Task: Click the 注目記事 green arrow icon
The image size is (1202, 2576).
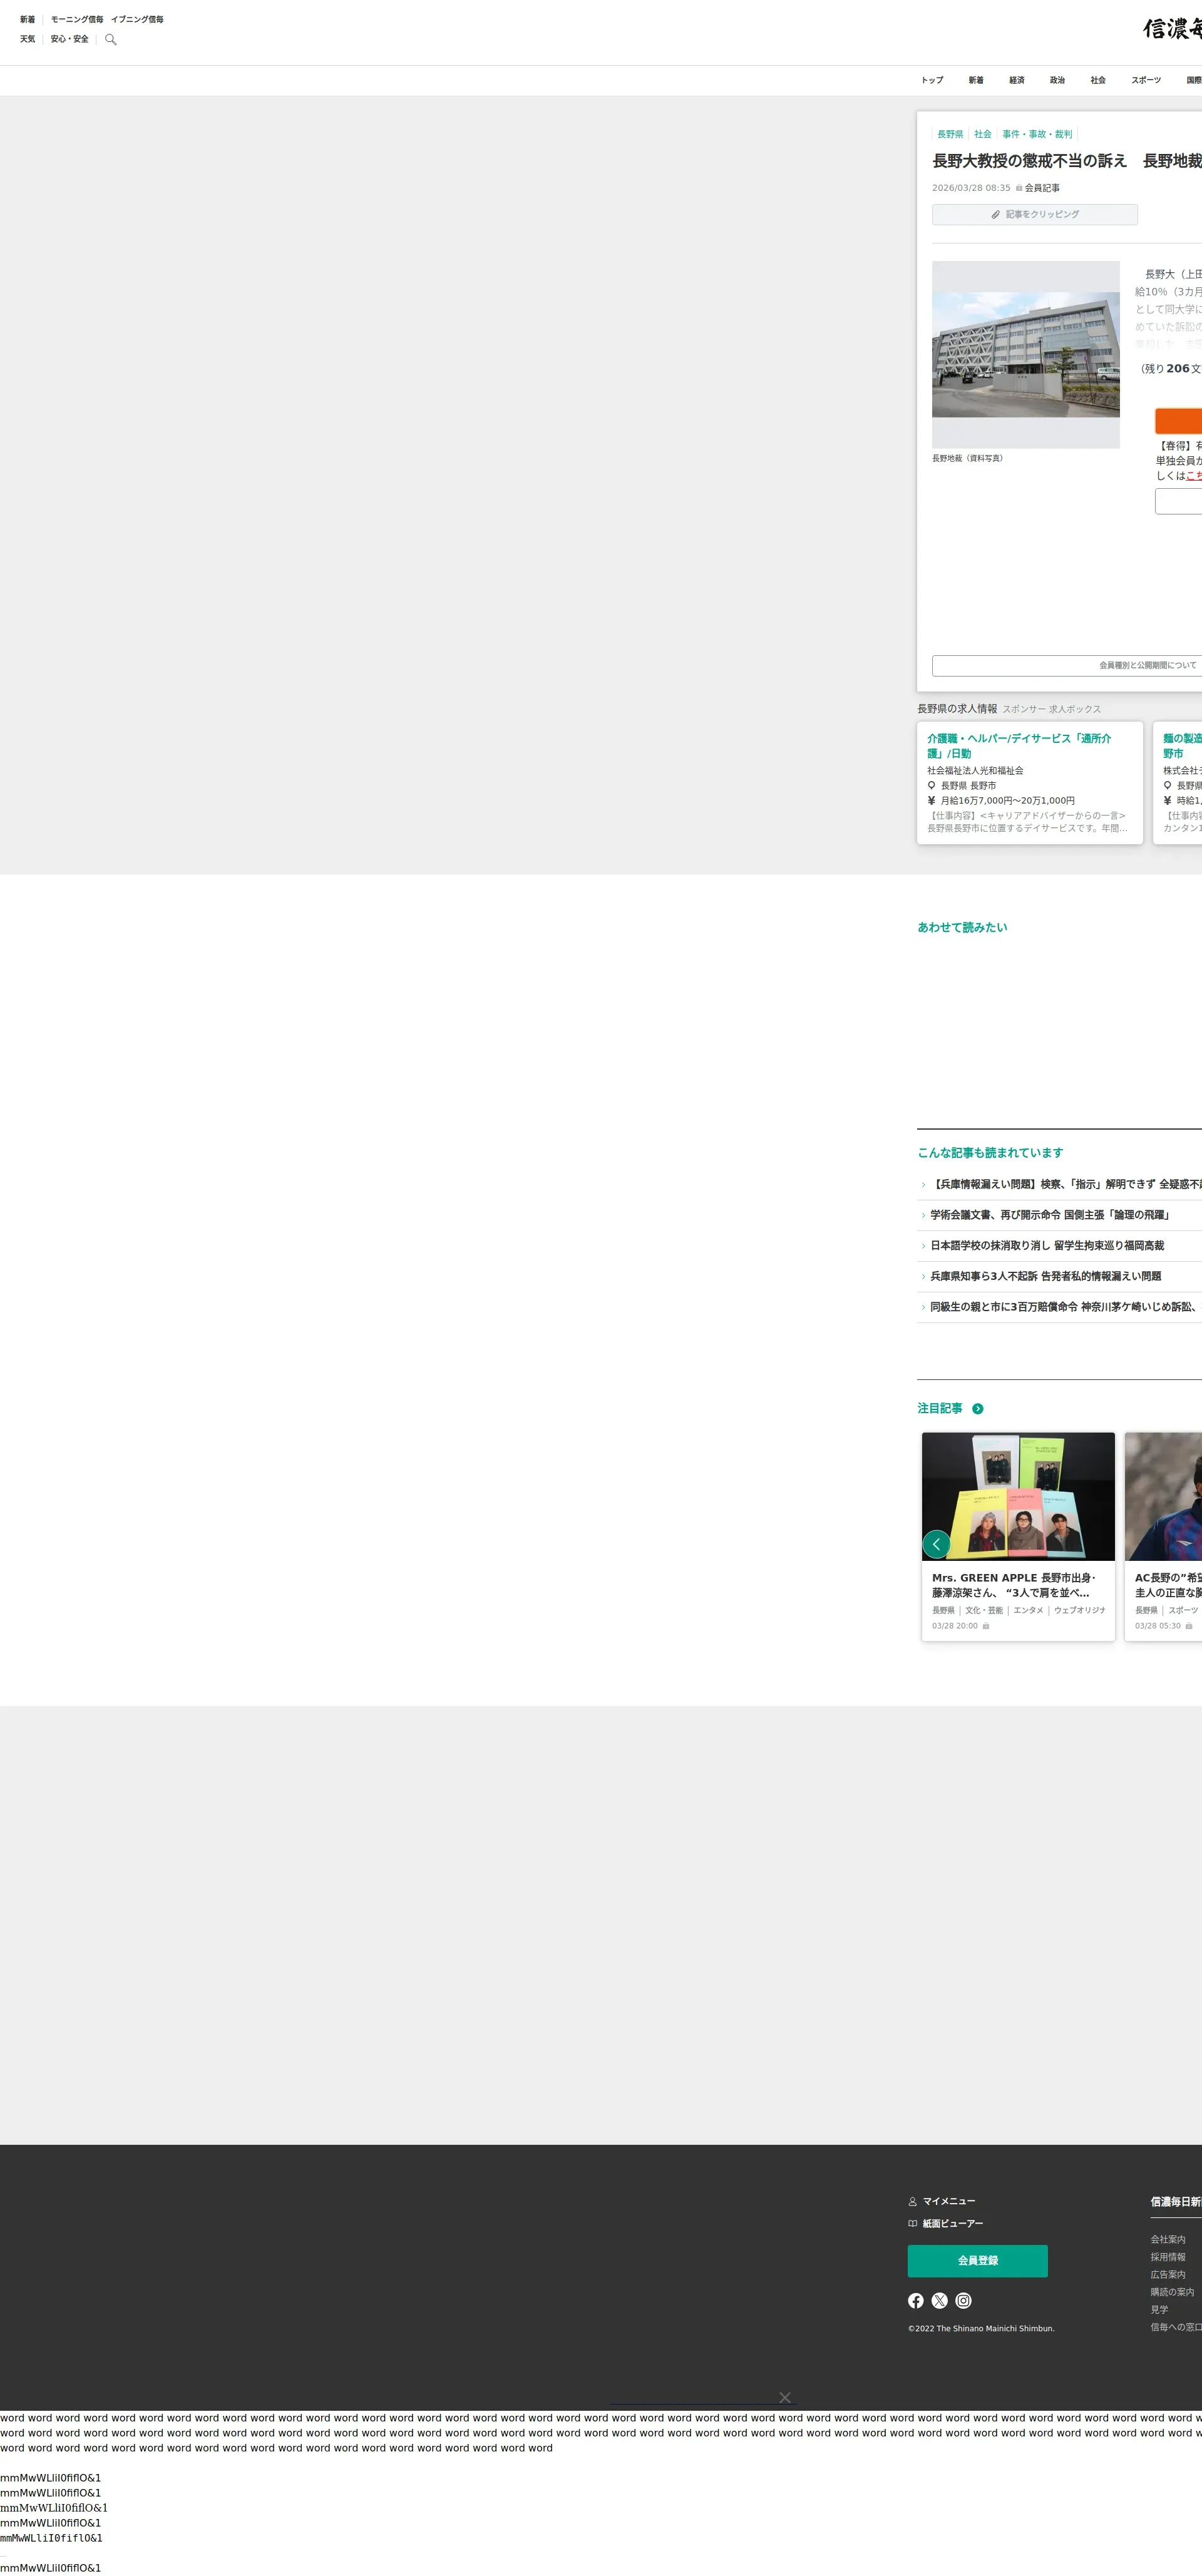Action: pos(978,1409)
